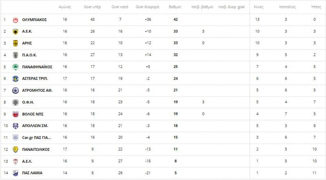This screenshot has height=180, width=326.
Task: Open the Car.gr ΠΑΣ ΓΙΑ... team link
Action: tap(37, 137)
